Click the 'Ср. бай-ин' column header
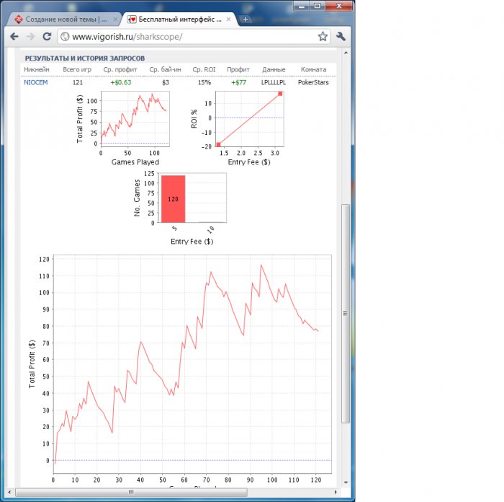Screen dimensions: 504x502 165,69
